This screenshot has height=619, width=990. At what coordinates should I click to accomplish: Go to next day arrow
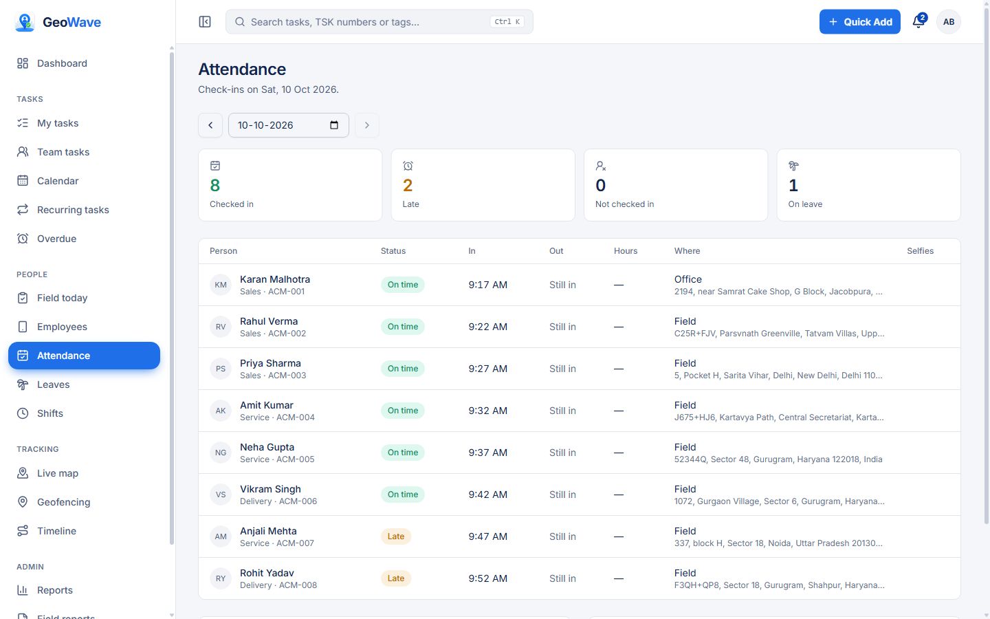367,125
